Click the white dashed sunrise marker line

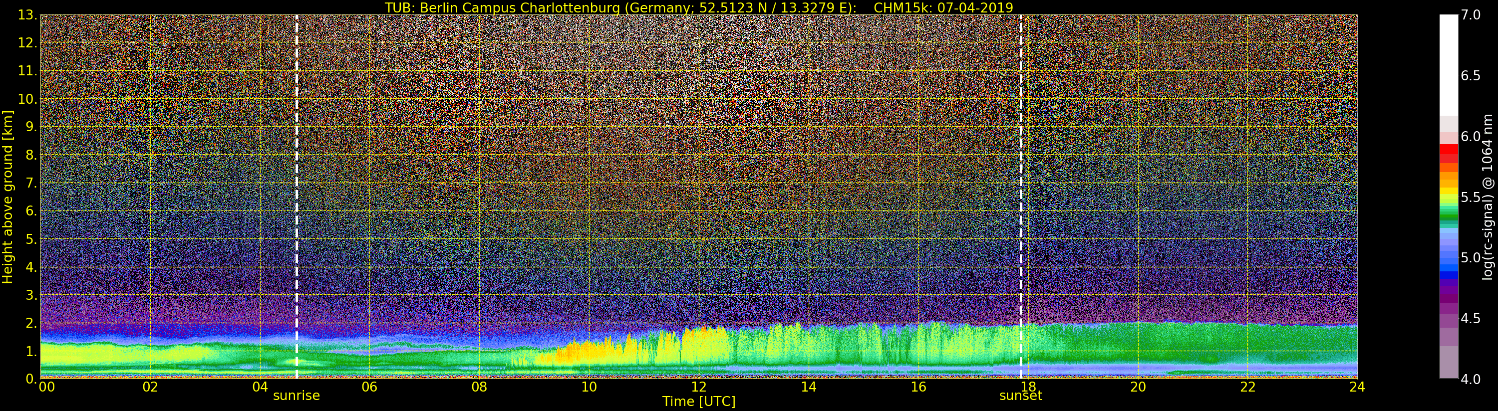[297, 197]
